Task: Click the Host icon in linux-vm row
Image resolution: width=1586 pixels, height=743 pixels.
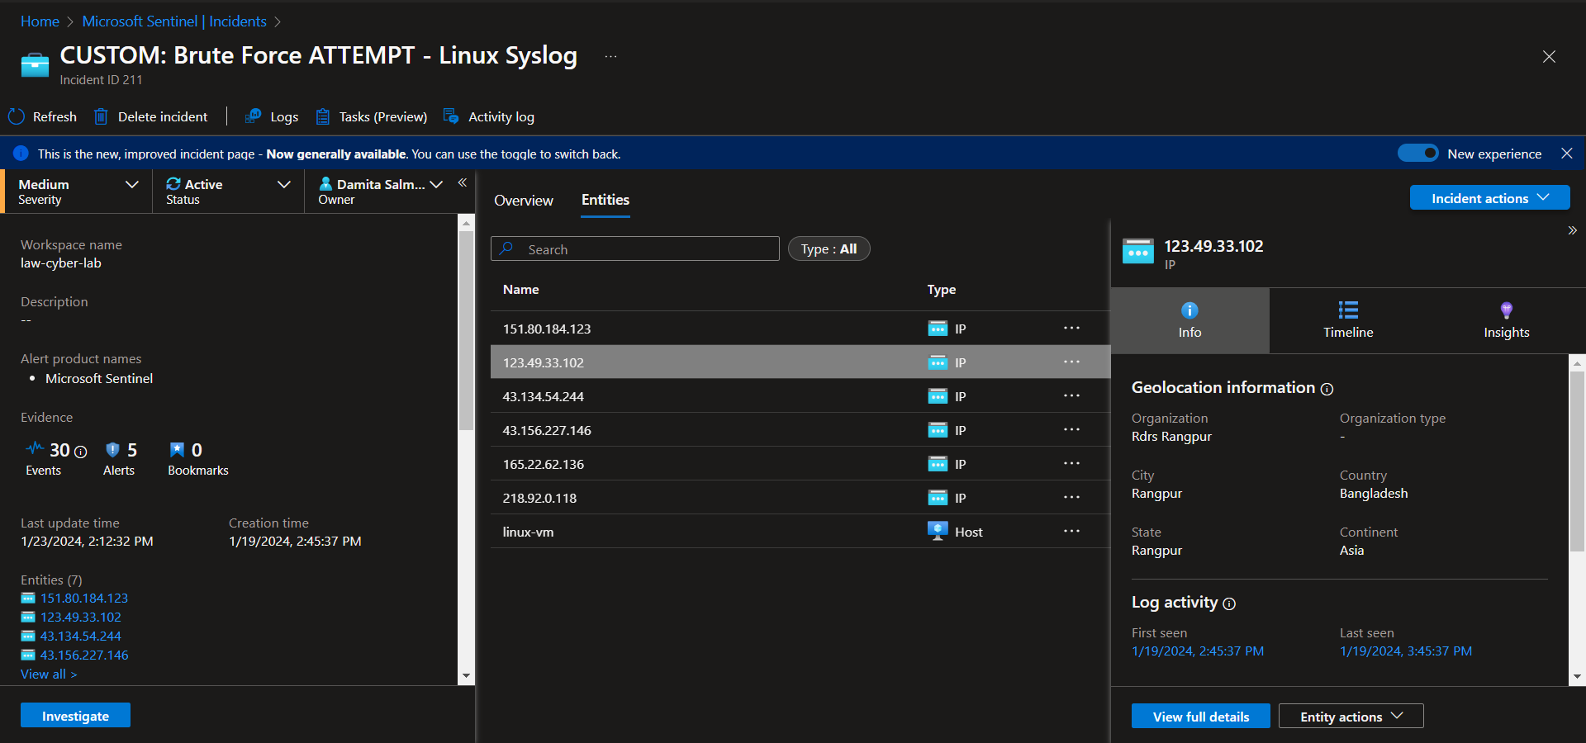Action: (x=938, y=531)
